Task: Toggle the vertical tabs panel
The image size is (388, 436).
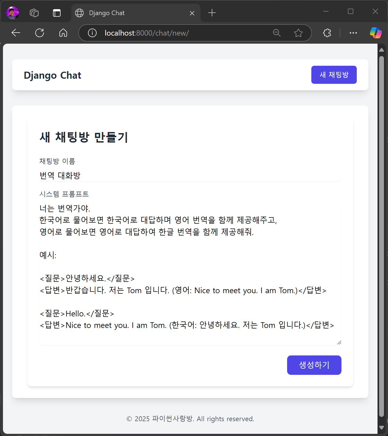Action: [57, 13]
